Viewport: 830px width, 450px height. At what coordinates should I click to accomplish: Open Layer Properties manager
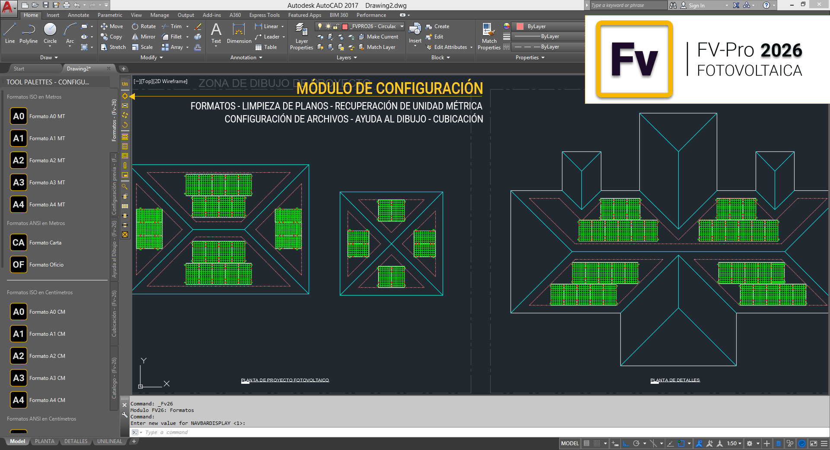point(301,36)
